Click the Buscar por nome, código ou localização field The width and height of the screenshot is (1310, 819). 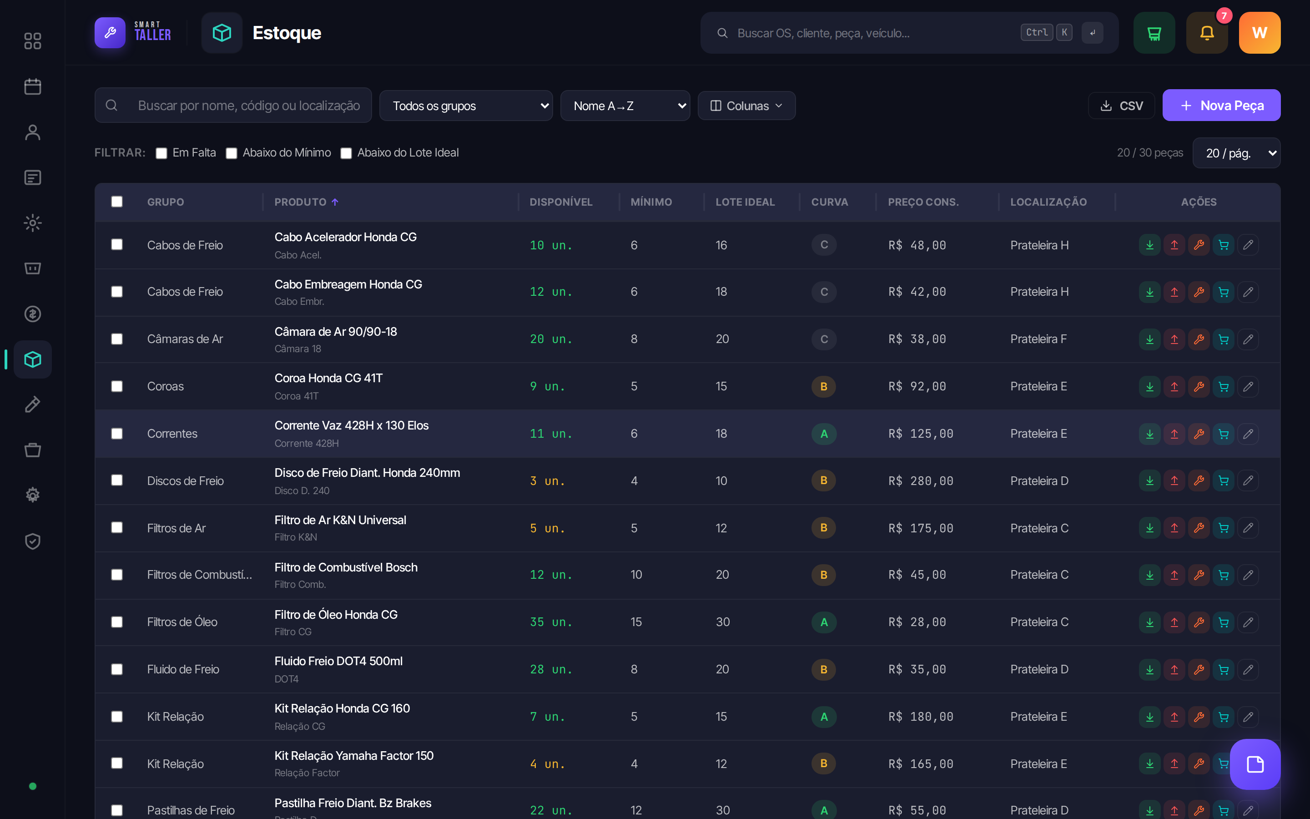coord(233,105)
